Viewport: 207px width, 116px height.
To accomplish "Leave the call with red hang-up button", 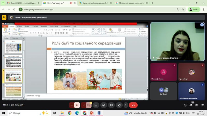I will pyautogui.click(x=133, y=105).
